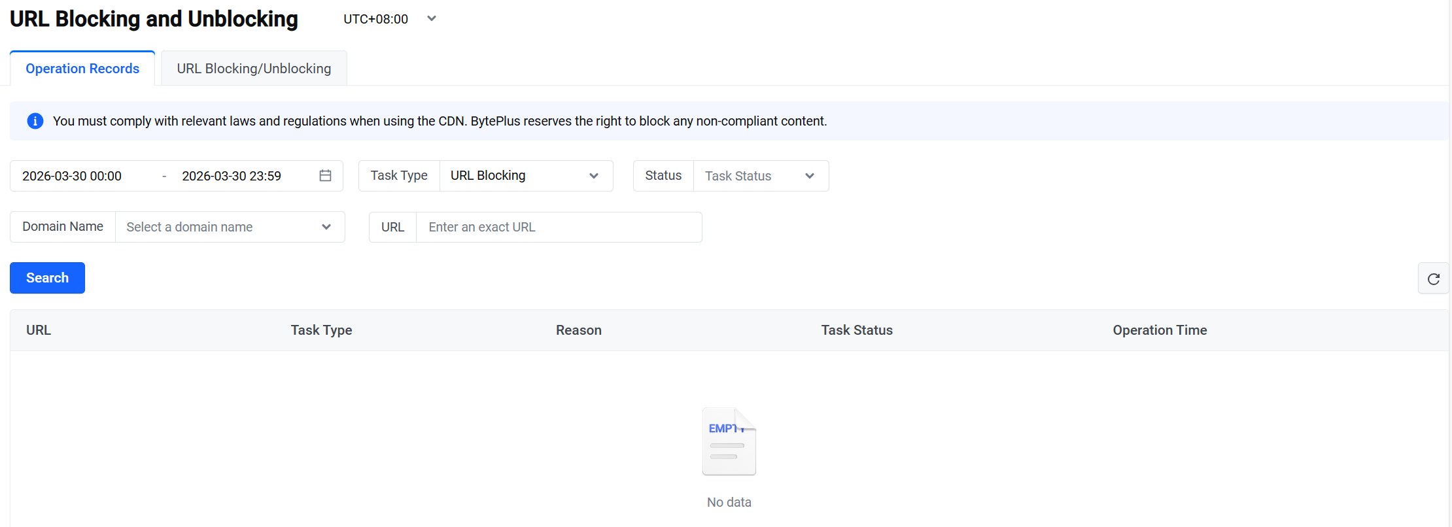Click the refresh icon above the table
Image resolution: width=1452 pixels, height=527 pixels.
coord(1433,279)
